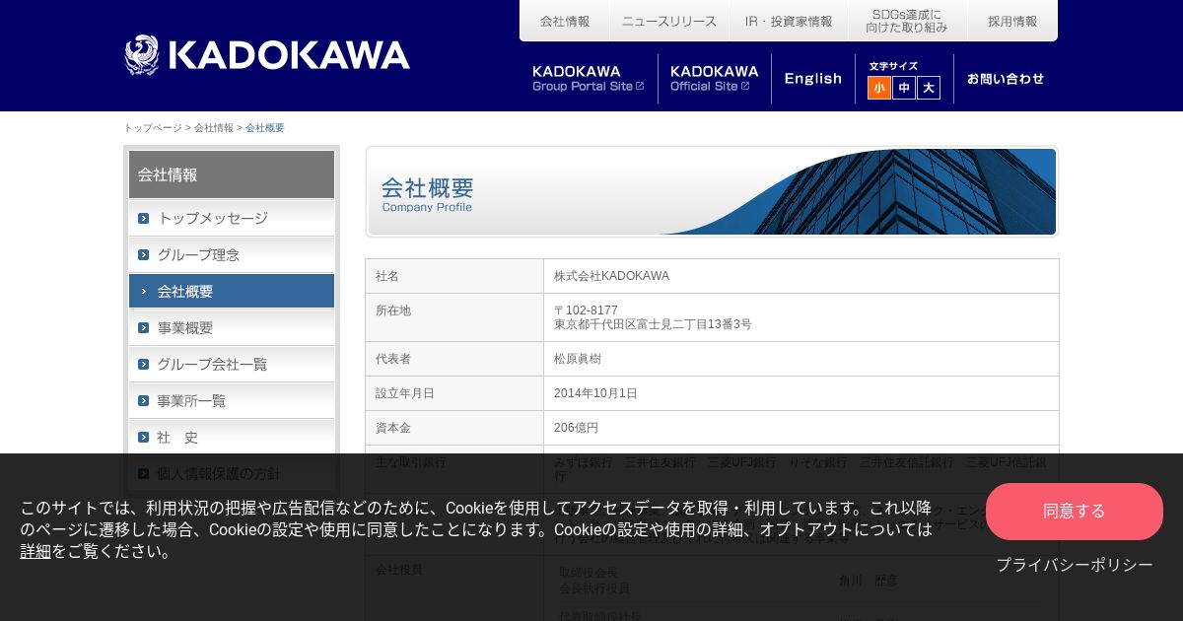Click the 会社情報 sidebar header
Screen dimensions: 1183x621
(x=232, y=174)
